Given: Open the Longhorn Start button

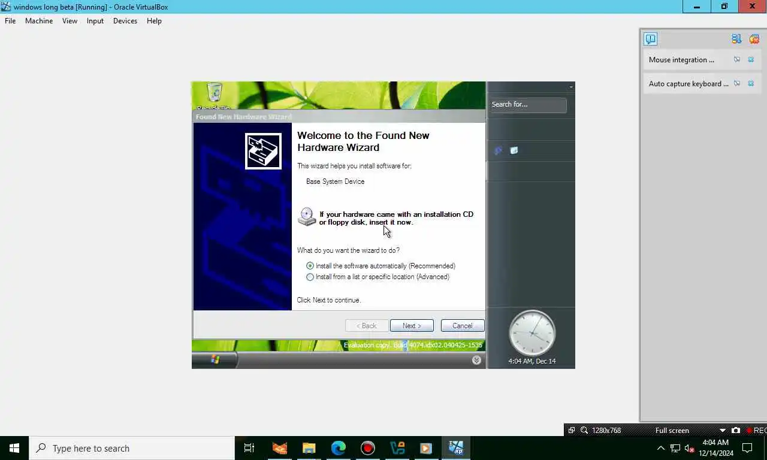Looking at the screenshot, I should click(215, 359).
